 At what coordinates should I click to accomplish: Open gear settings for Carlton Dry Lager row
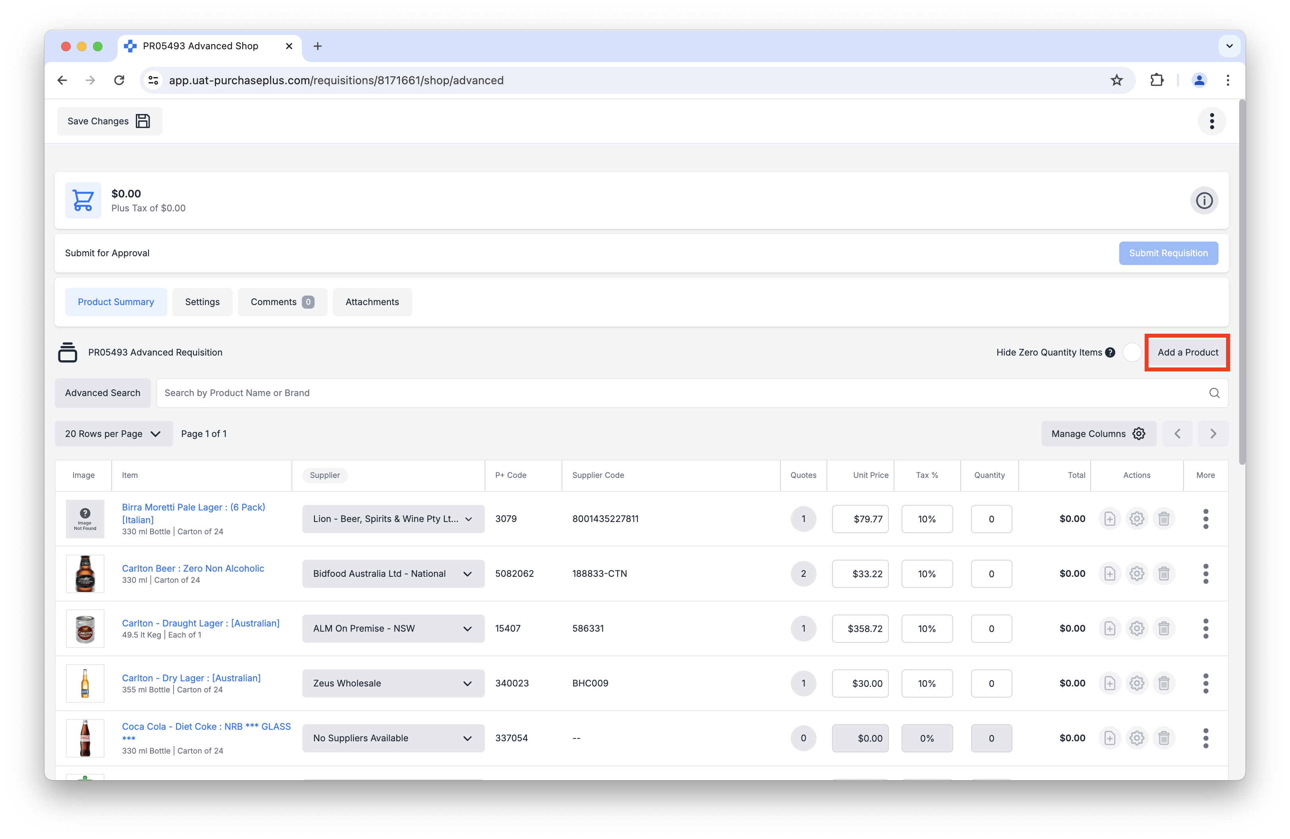(1137, 683)
